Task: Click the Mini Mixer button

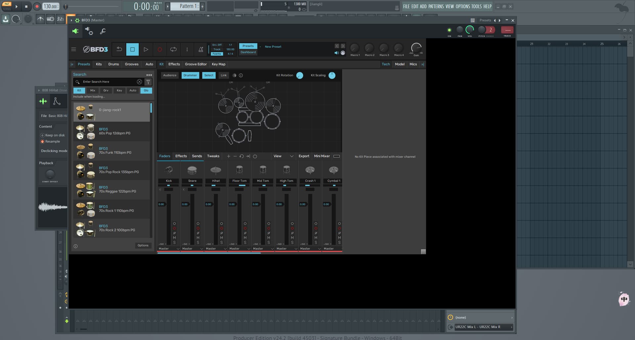Action: 322,156
